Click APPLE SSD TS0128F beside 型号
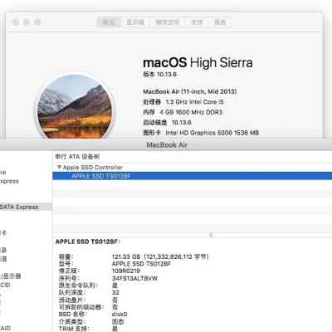Image resolution: width=332 pixels, height=332 pixels. pyautogui.click(x=141, y=264)
